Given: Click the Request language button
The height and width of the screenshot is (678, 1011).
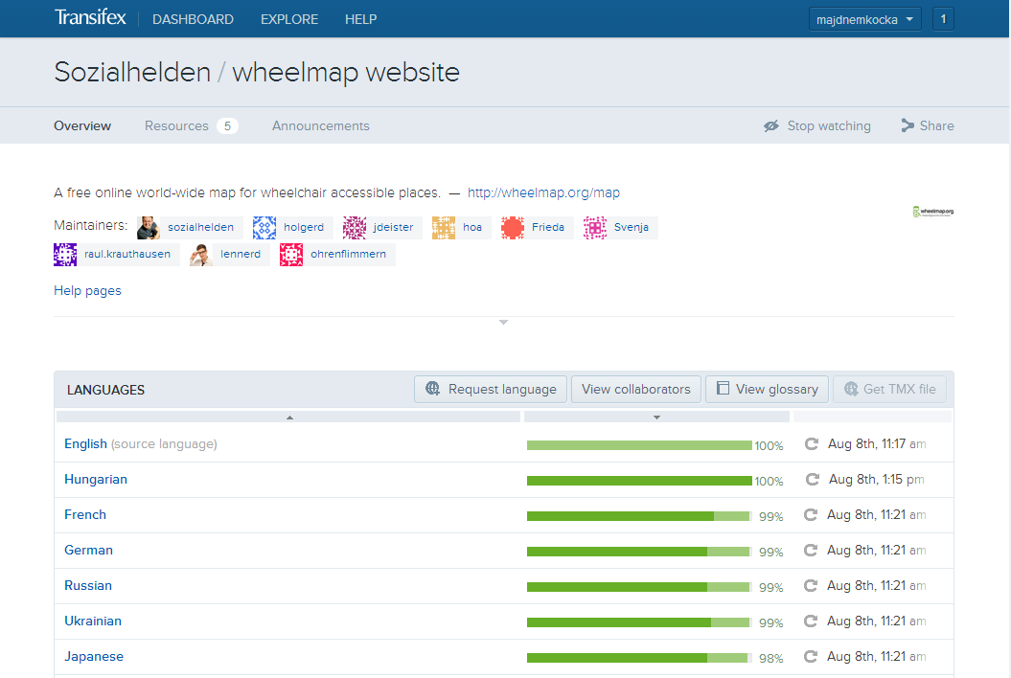Looking at the screenshot, I should tap(491, 389).
